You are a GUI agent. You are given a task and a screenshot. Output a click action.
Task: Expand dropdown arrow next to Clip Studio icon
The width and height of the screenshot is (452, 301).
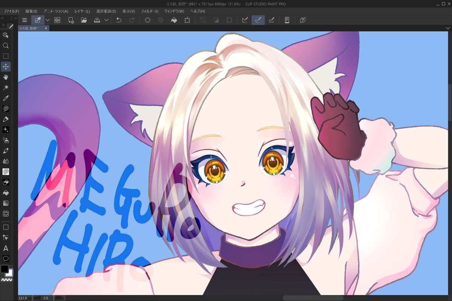[47, 20]
